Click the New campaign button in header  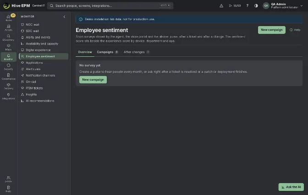point(271,30)
